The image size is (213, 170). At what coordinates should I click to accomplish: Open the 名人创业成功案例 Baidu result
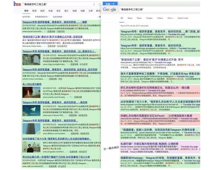pyautogui.click(x=32, y=84)
